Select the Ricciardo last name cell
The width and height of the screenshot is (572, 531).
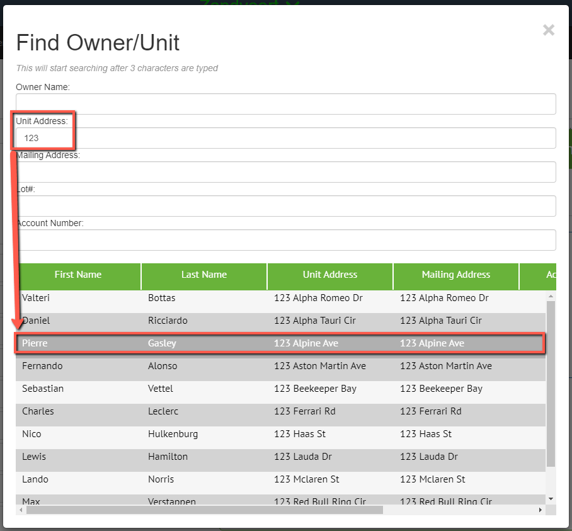(x=168, y=321)
